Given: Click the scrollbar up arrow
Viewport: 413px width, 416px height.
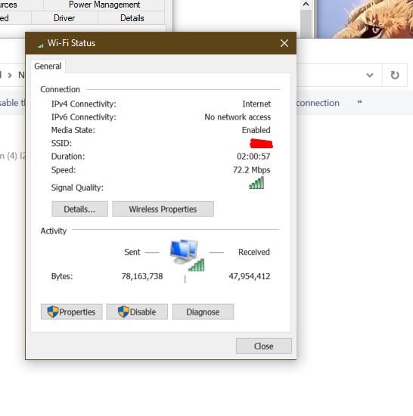Looking at the screenshot, I should (306, 4).
